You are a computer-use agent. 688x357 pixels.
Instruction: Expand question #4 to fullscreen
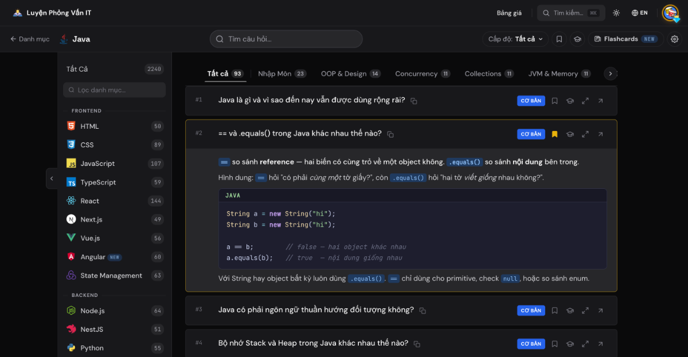click(585, 344)
